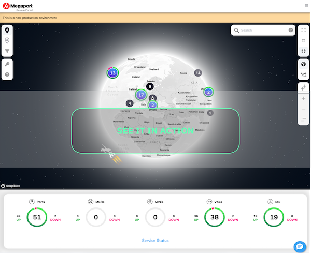Click the key icon in left toolbar
Viewport: 311px width, 254px height.
7,64
